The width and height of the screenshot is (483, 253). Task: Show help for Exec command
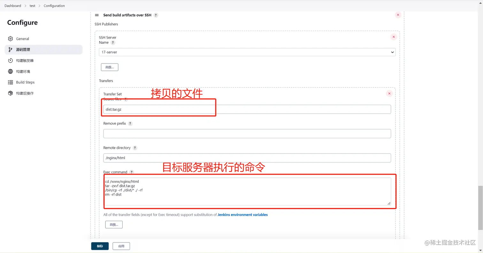pyautogui.click(x=132, y=172)
